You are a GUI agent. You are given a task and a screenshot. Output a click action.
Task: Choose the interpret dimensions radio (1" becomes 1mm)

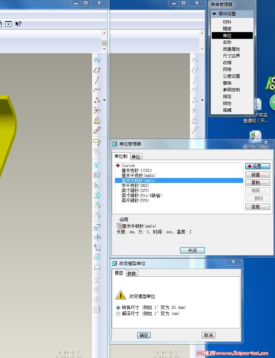118,314
